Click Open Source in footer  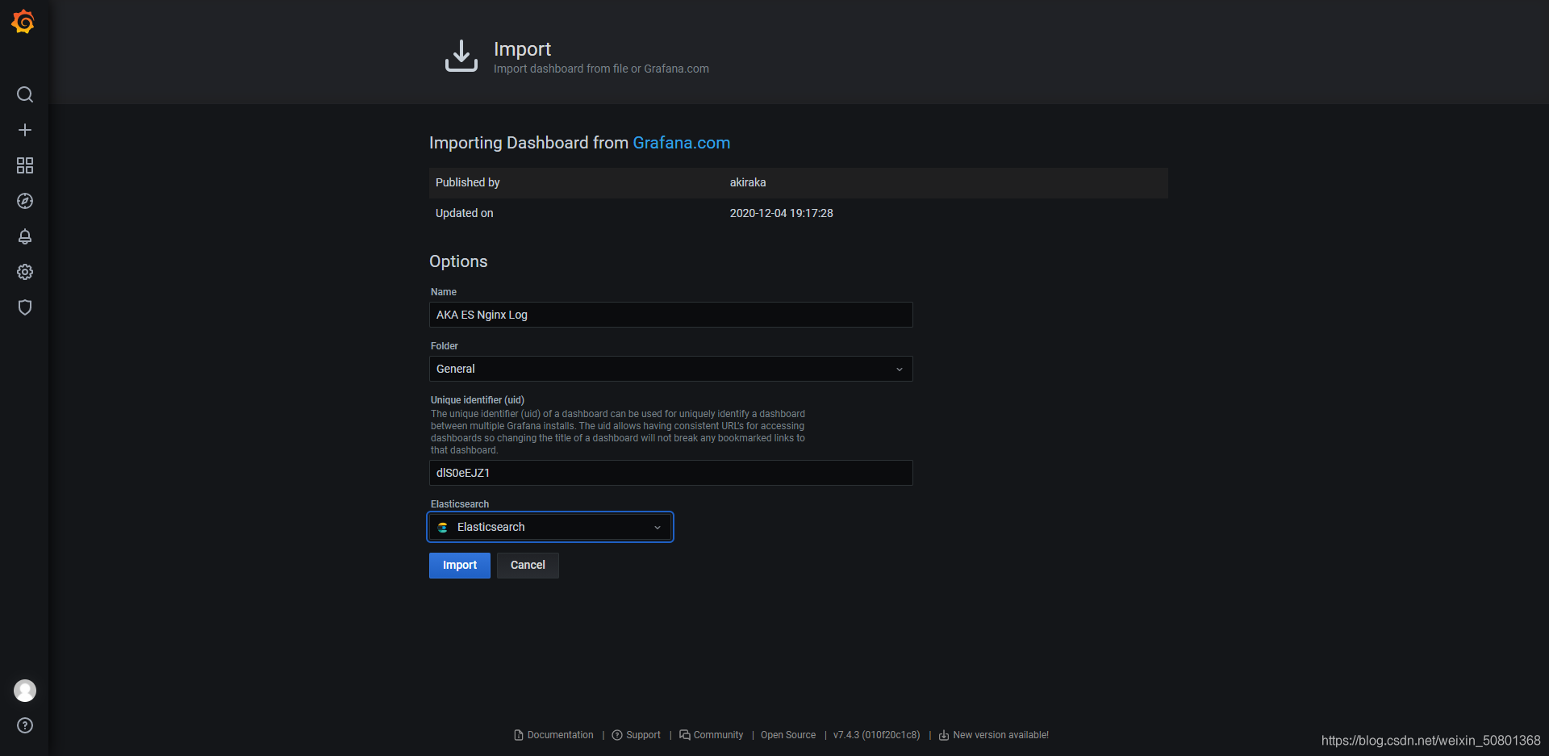[x=787, y=735]
